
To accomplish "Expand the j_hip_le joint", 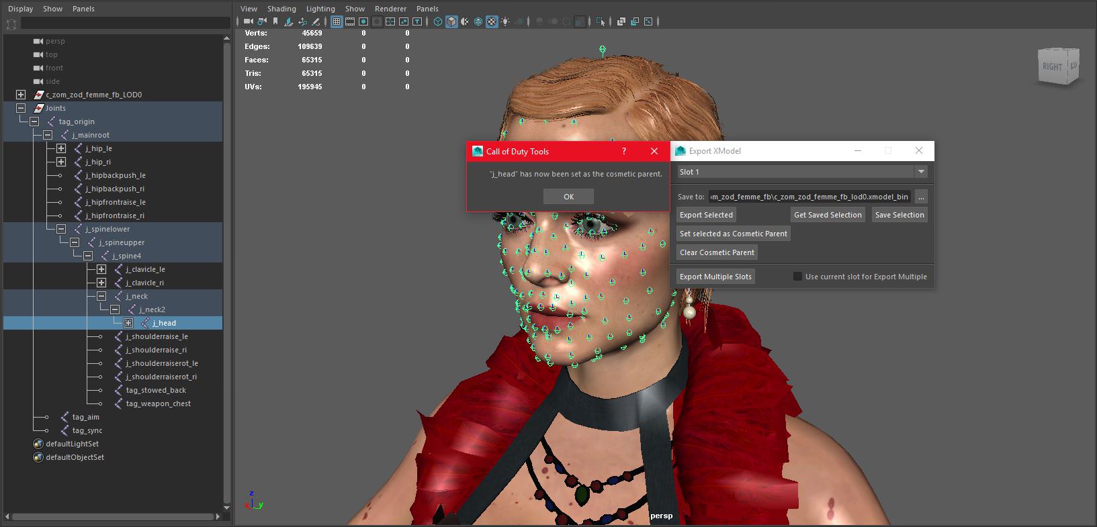I will pyautogui.click(x=61, y=148).
